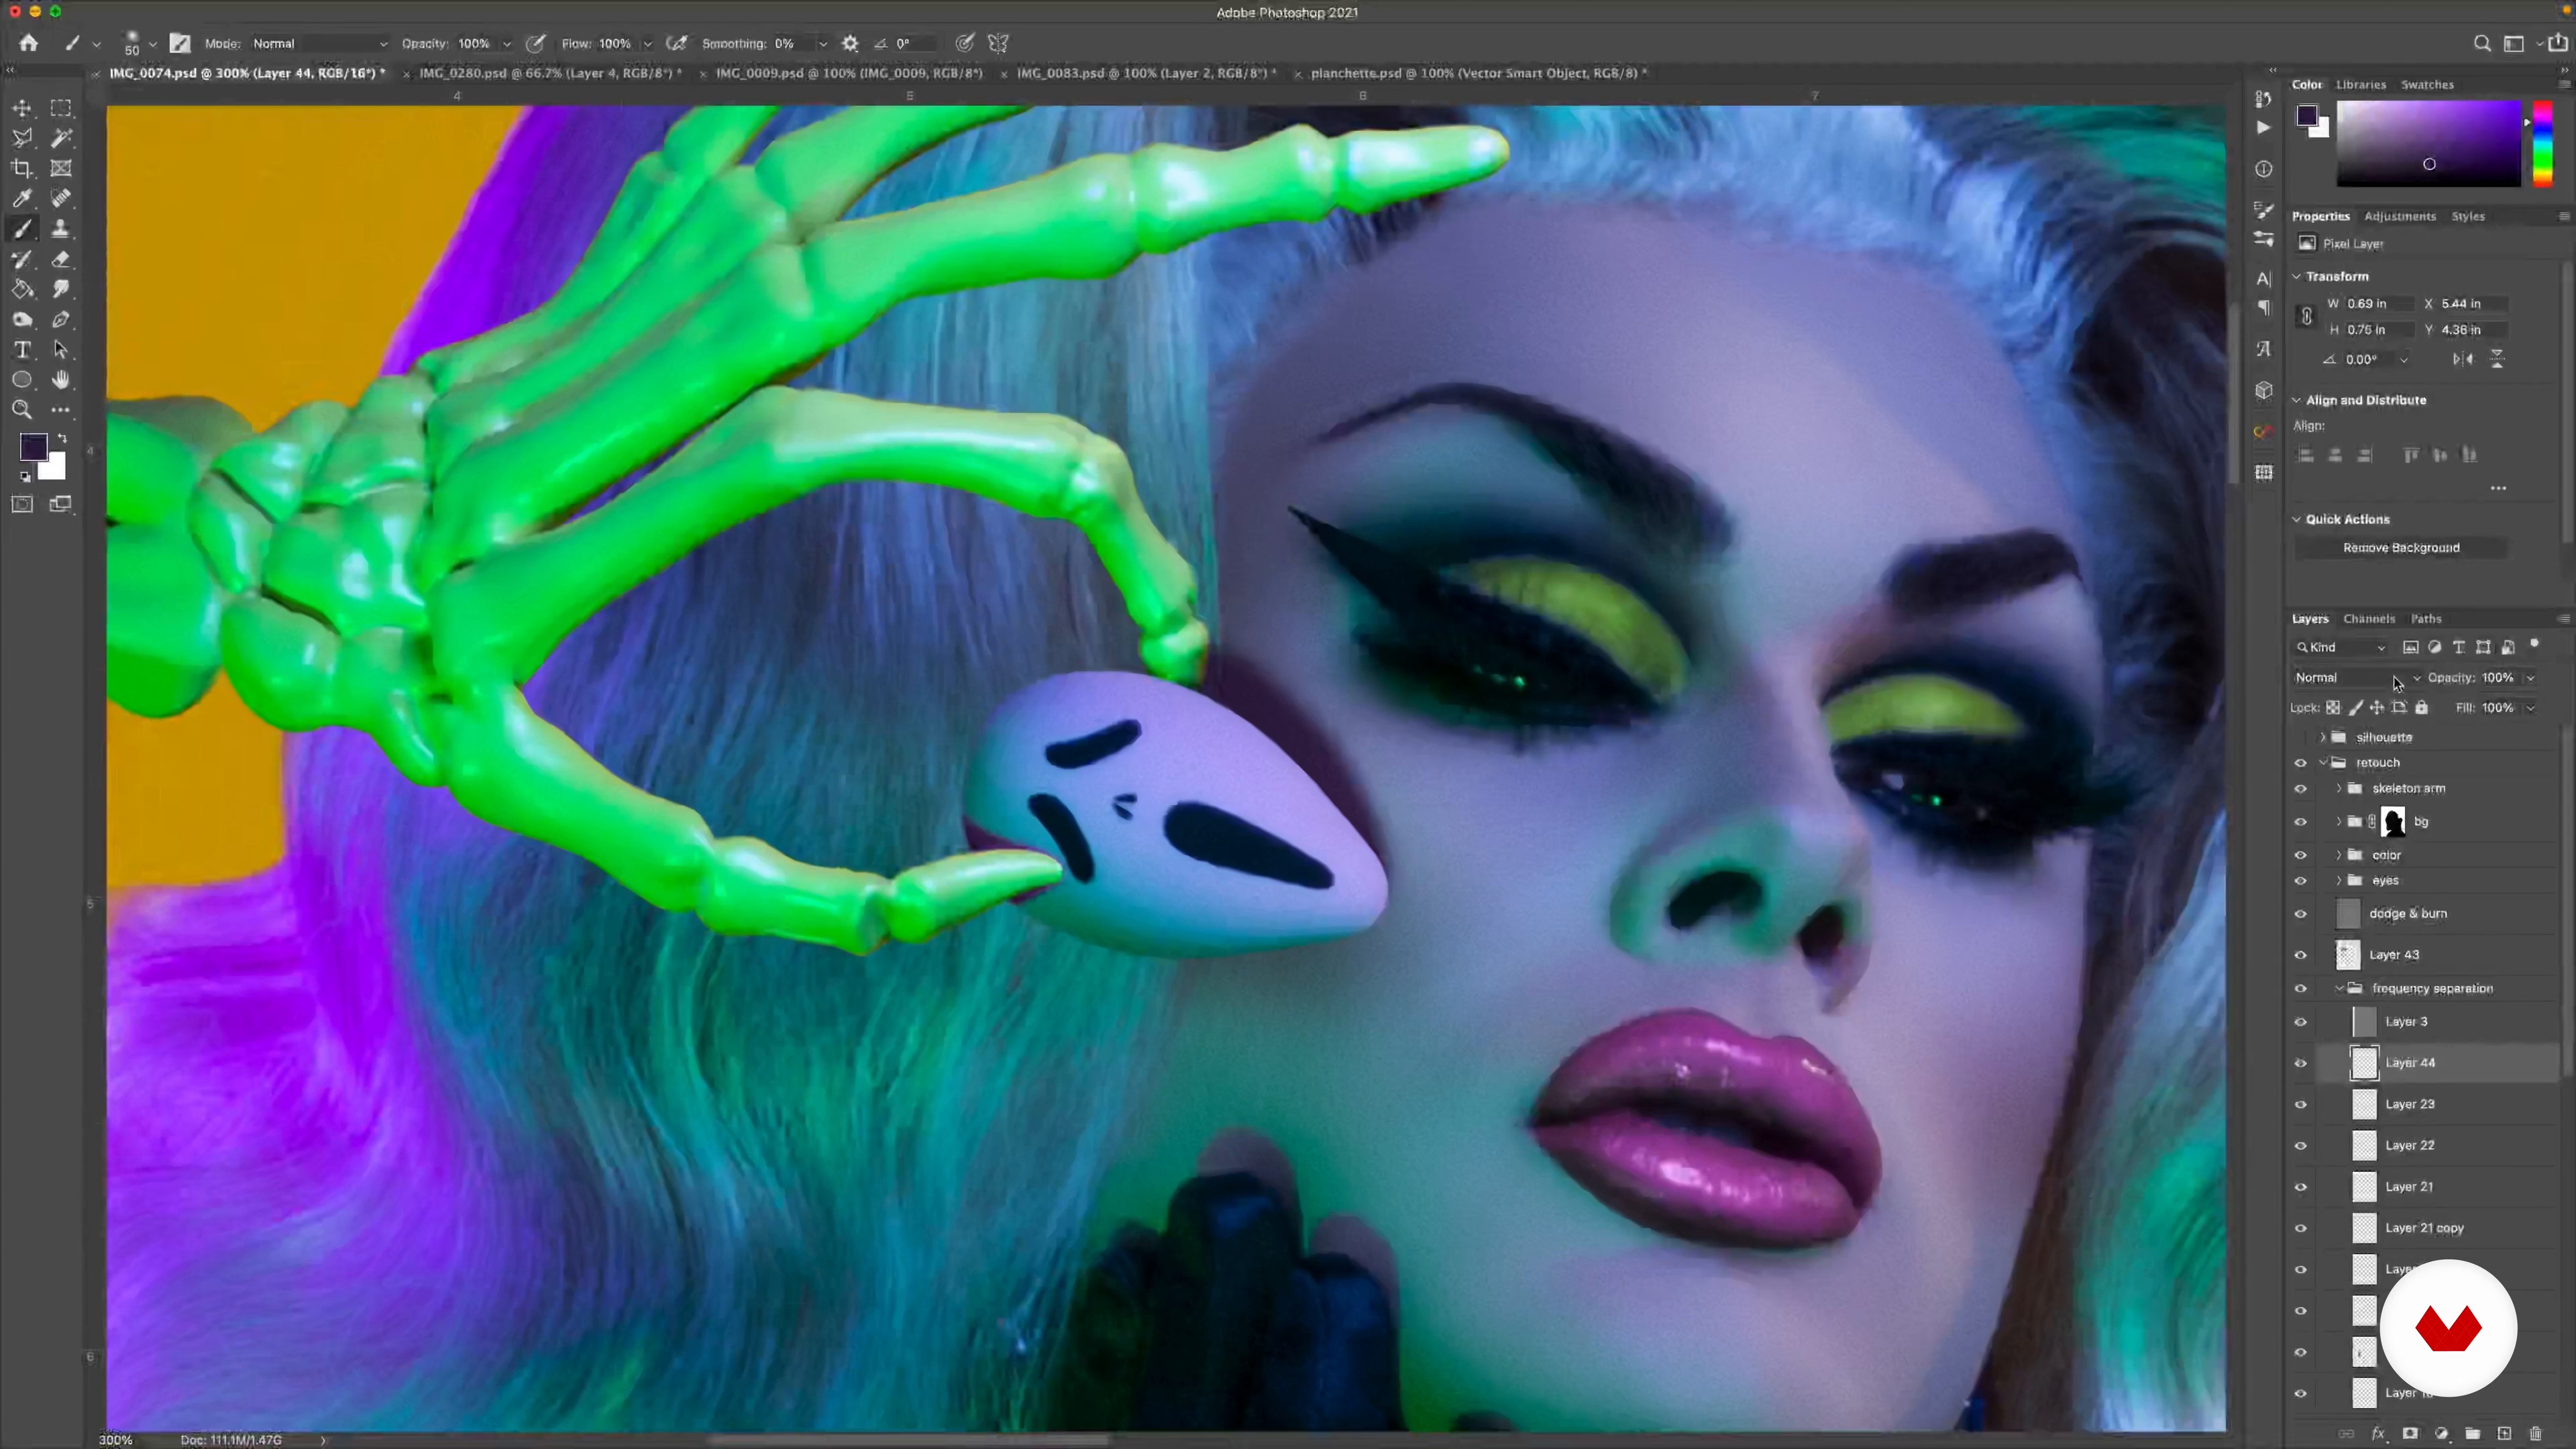Select the Magic Wand tool
Viewport: 2576px width, 1449px height.
tap(61, 138)
